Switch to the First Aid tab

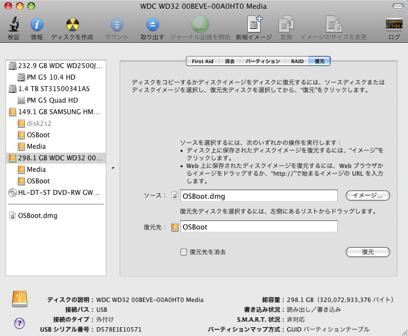click(x=202, y=61)
